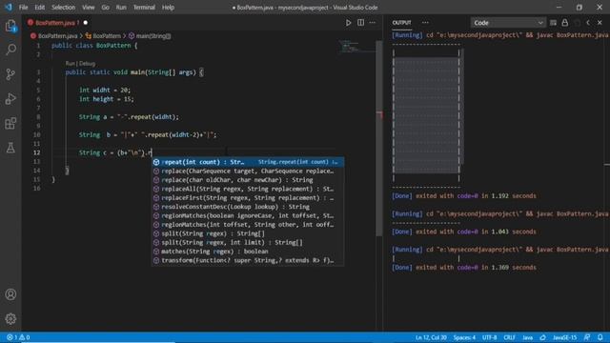Click Ln 12, Col 30 cursor position
This screenshot has height=343, width=610.
[x=431, y=337]
